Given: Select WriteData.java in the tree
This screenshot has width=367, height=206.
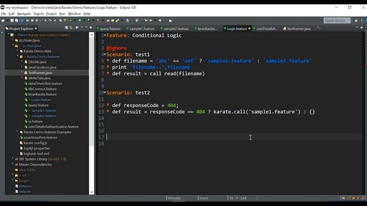Looking at the screenshot, I should 40,78.
